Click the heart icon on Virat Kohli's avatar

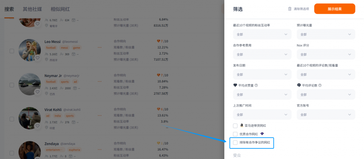(x=37, y=126)
